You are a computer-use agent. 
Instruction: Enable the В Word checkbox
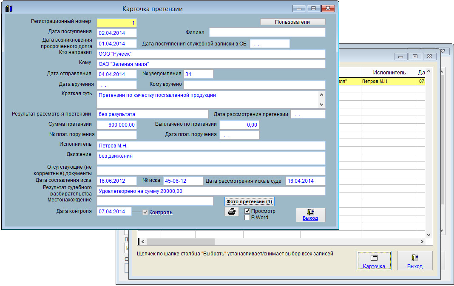coord(247,218)
